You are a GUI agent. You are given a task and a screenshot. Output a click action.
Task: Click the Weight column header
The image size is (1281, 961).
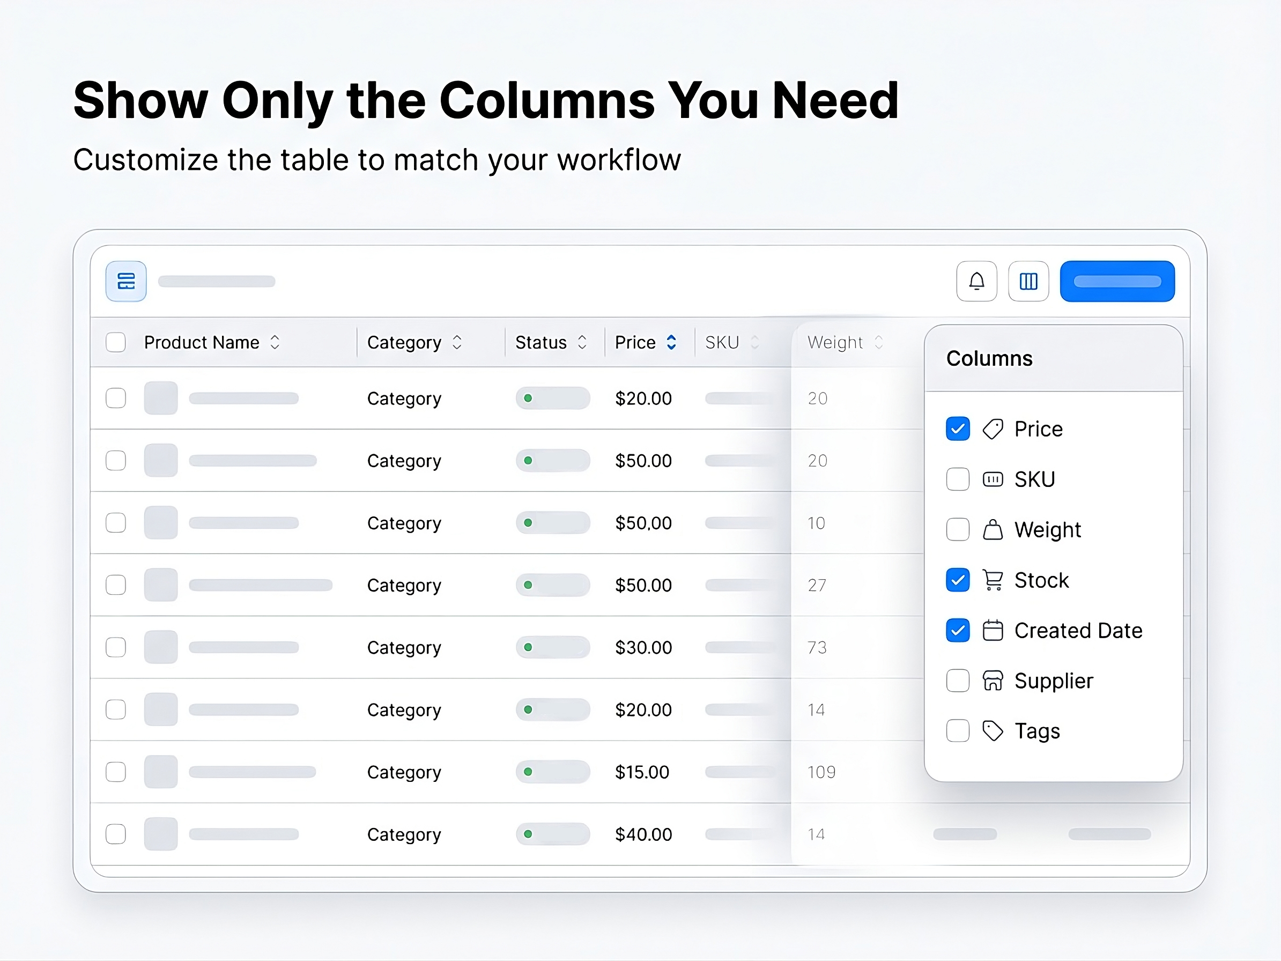coord(834,342)
